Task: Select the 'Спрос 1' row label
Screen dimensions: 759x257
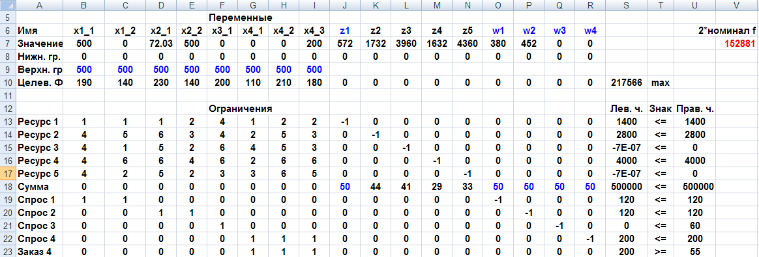Action: pyautogui.click(x=38, y=200)
